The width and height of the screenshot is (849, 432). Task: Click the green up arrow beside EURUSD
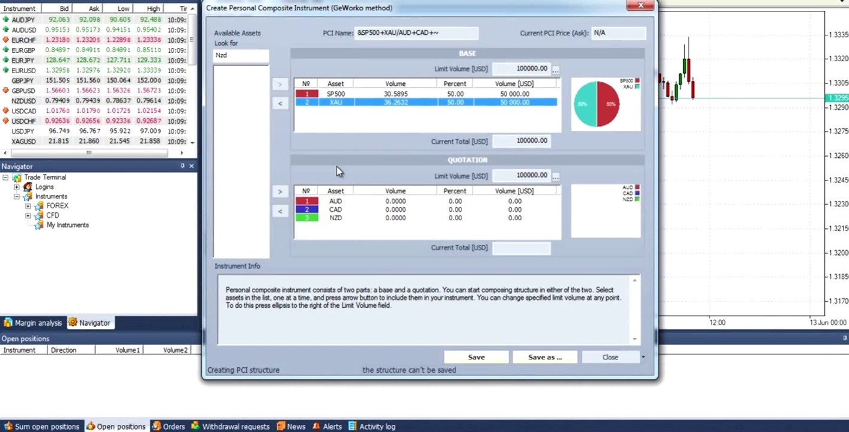pos(6,70)
